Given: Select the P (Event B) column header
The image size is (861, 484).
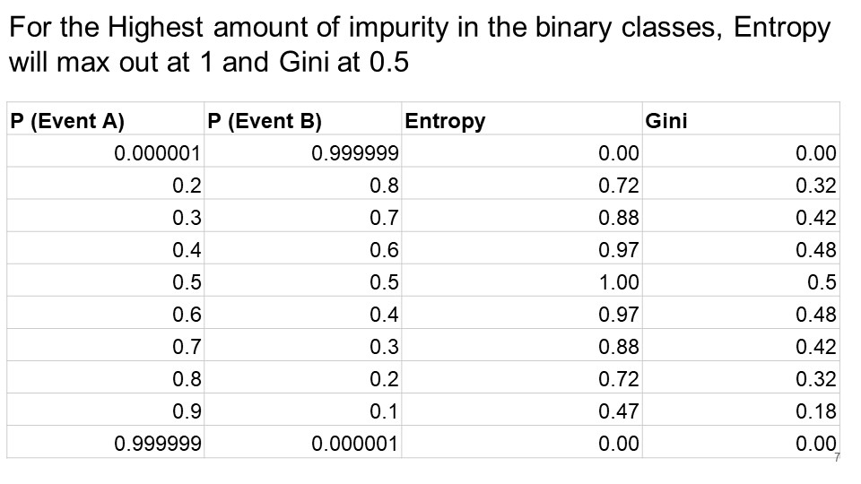Looking at the screenshot, I should coord(264,121).
